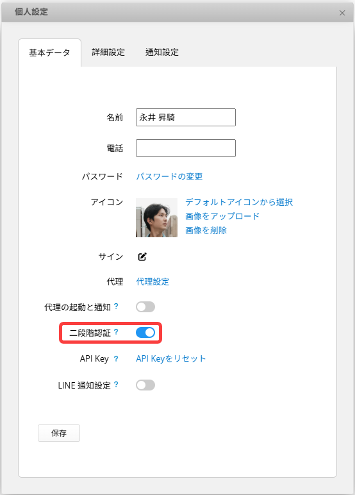355x495 pixels.
Task: Click 画像をアップロード link
Action: [x=222, y=216]
